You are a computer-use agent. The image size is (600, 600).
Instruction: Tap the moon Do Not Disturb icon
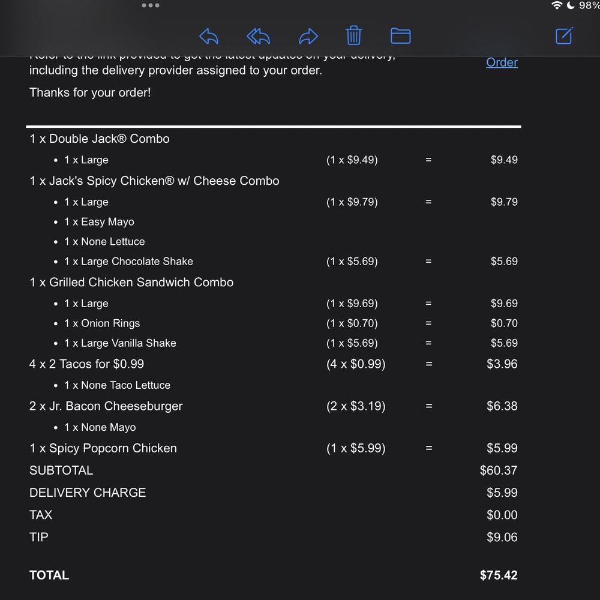[x=571, y=5]
